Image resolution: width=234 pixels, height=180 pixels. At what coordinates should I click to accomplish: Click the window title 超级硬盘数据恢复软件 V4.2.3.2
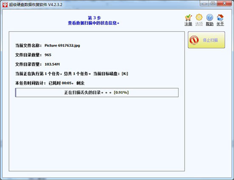[x=36, y=5]
